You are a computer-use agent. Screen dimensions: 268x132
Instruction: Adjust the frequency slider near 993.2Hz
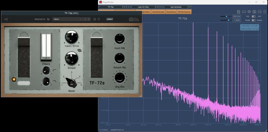[x=226, y=17]
